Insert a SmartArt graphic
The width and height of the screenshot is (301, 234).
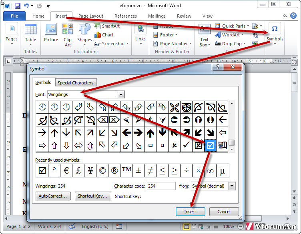(x=107, y=26)
